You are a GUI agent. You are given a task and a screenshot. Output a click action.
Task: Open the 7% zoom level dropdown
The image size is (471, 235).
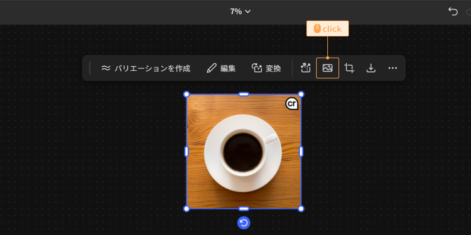click(x=241, y=12)
